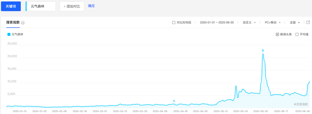Select the 搜索指数 tab

13,23
